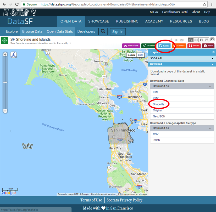
Task: Switch to single row view icon
Action: (207, 40)
